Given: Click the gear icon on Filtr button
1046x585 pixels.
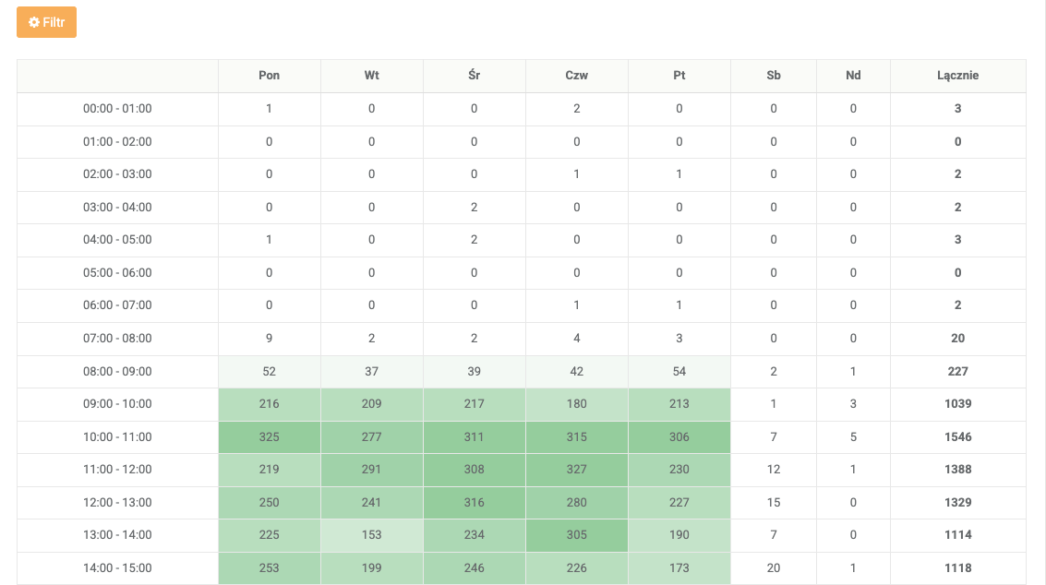Looking at the screenshot, I should 34,22.
